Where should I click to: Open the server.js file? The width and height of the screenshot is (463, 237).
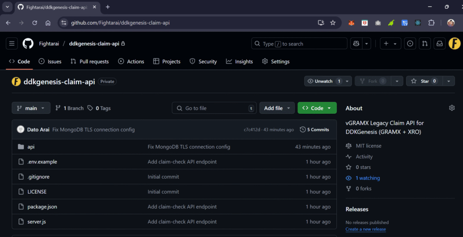37,222
